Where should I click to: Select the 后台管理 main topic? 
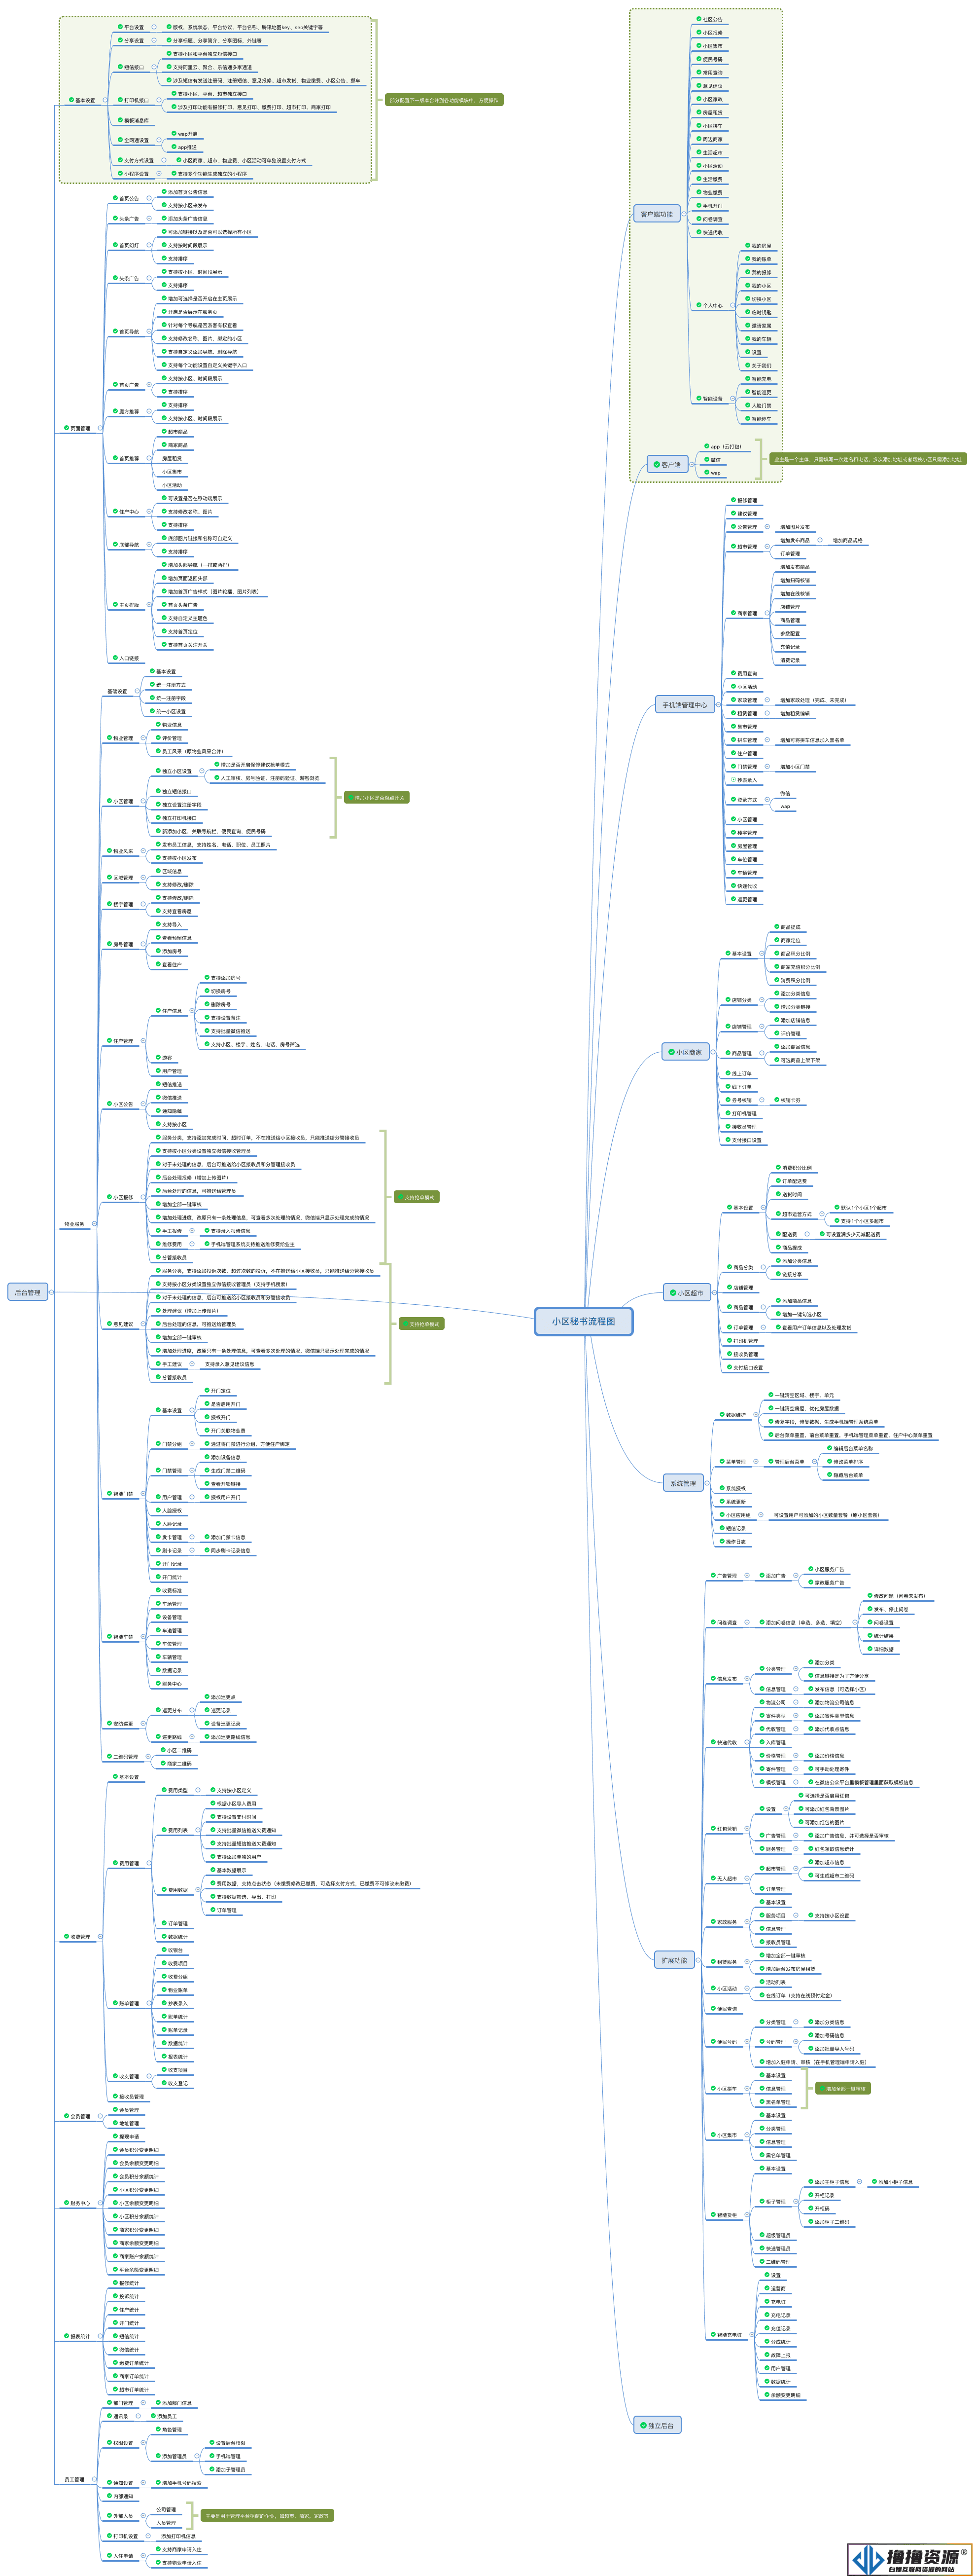click(27, 1292)
